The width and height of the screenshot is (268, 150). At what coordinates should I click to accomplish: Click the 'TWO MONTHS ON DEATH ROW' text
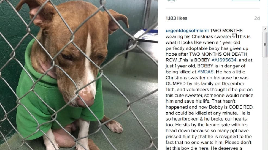pyautogui.click(x=206, y=57)
